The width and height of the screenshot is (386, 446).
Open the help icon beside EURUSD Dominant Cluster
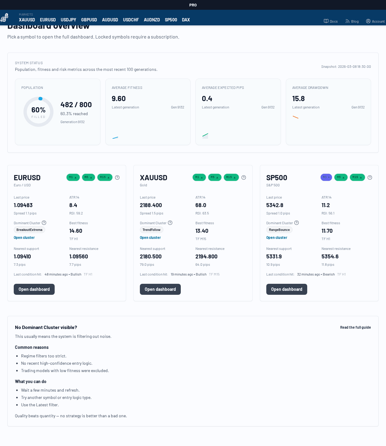[44, 223]
